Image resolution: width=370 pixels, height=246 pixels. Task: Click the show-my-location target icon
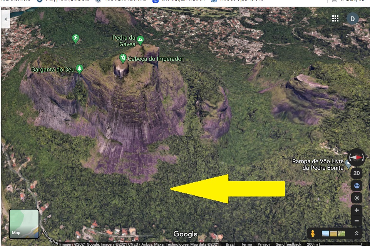(x=357, y=198)
